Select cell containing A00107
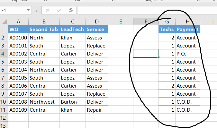217x128 pixels. pos(18,94)
